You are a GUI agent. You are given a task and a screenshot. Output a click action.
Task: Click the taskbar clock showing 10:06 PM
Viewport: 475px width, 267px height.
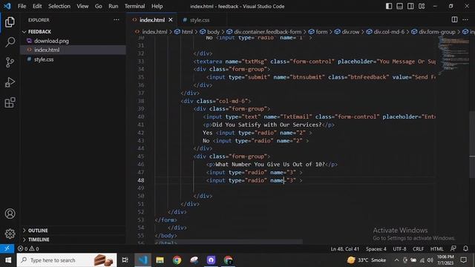tap(445, 260)
